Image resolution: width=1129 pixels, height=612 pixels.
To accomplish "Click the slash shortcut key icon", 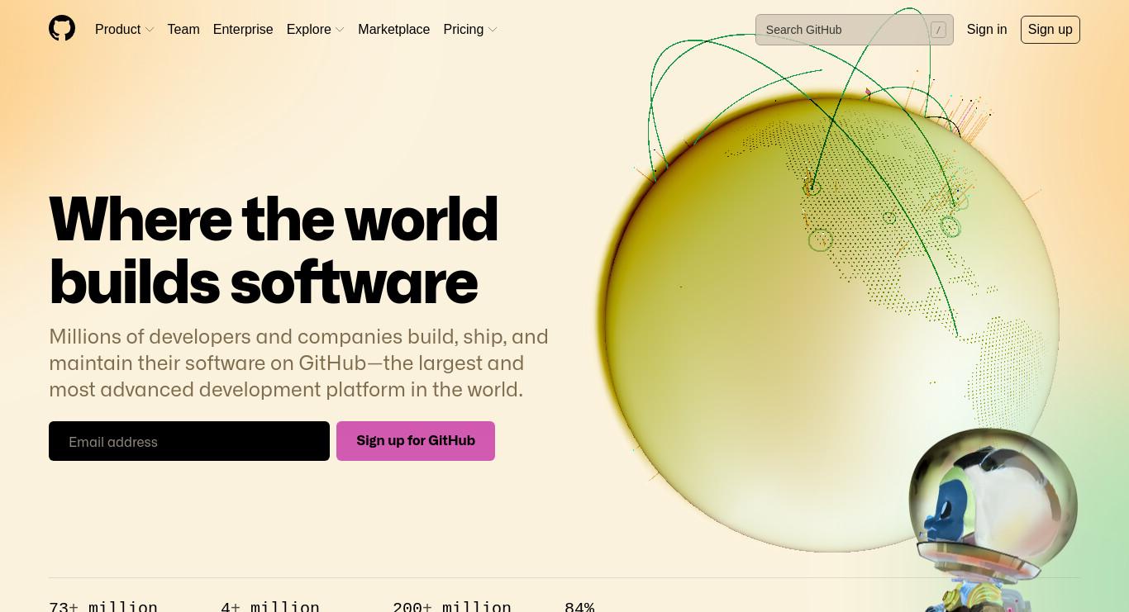I will [938, 30].
